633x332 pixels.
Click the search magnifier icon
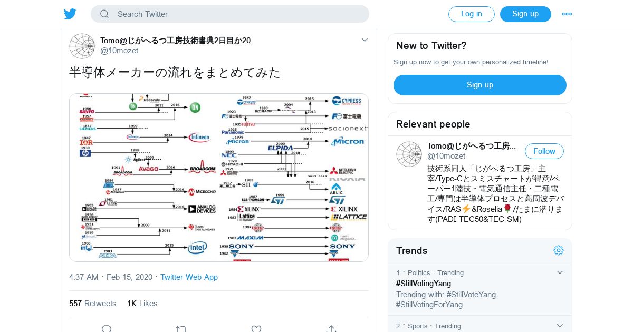click(104, 14)
